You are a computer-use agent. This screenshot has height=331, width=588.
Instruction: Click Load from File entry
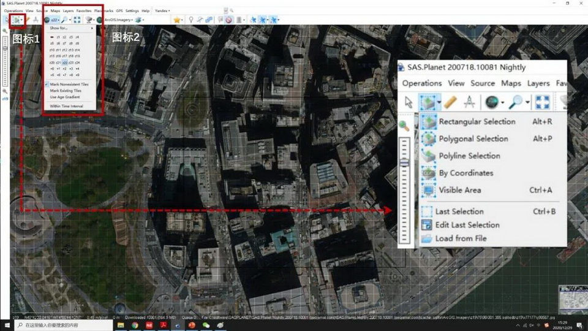tap(461, 238)
